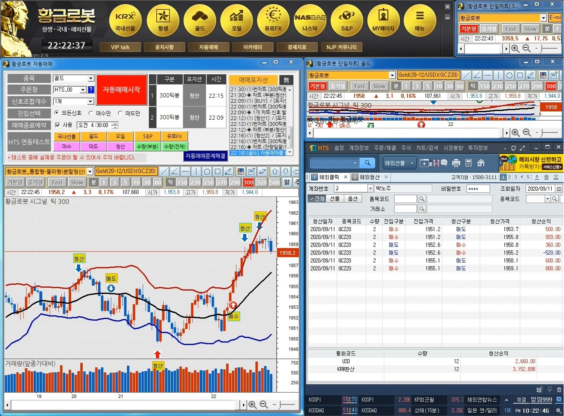This screenshot has height=416, width=564.
Task: Open the 차트/검색 menu in HTS
Action: pos(427,148)
